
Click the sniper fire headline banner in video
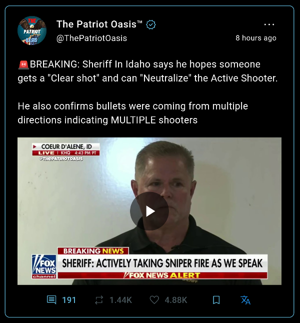(x=162, y=263)
